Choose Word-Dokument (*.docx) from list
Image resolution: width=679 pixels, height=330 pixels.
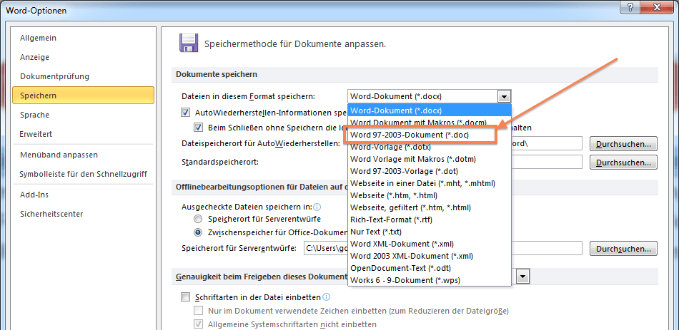click(x=430, y=110)
